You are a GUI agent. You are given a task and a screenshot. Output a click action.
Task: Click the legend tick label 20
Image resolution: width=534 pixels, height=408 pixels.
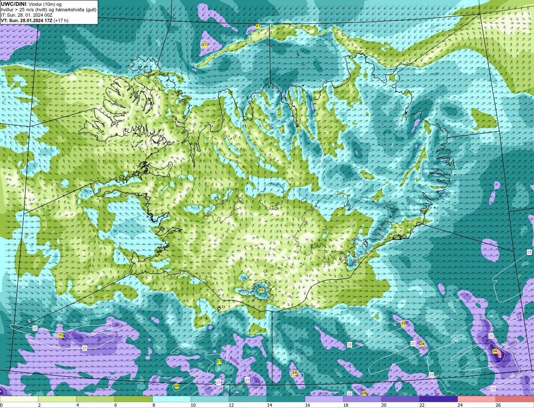point(384,405)
